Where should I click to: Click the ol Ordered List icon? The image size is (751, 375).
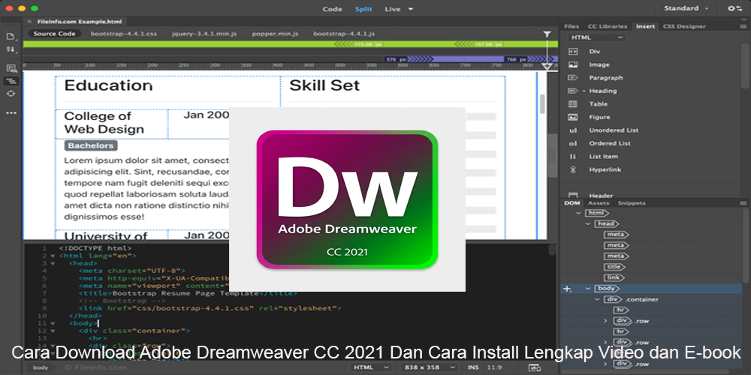click(x=573, y=143)
